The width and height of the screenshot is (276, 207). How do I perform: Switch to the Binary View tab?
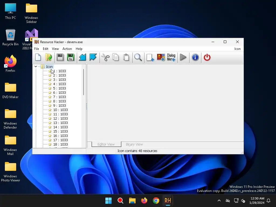pyautogui.click(x=134, y=144)
